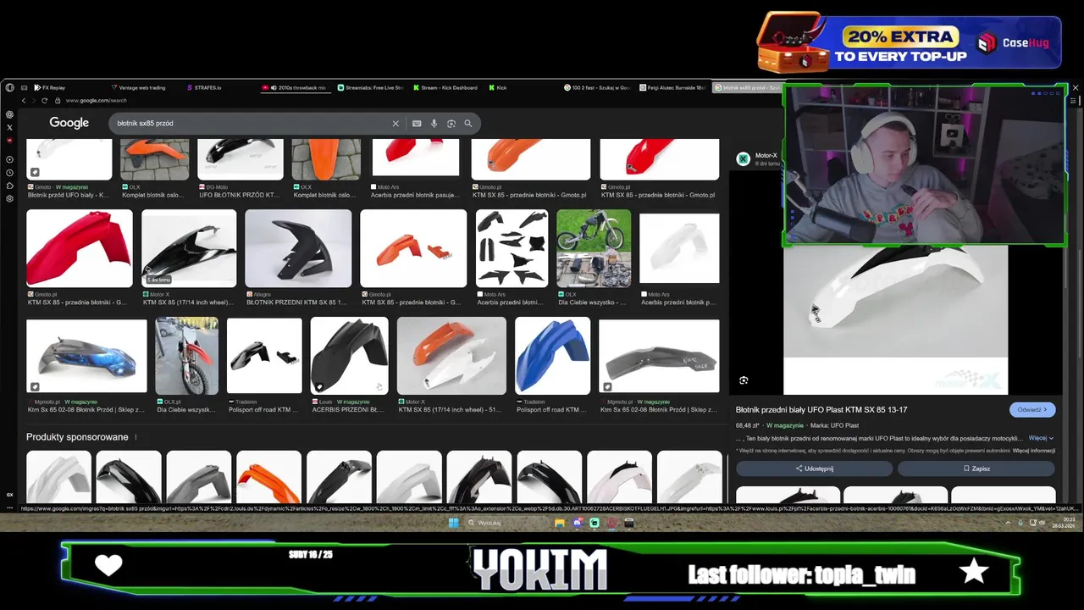This screenshot has width=1084, height=610.
Task: Open Louis Acerbis black plastics kit thumbnail
Action: tap(512, 249)
